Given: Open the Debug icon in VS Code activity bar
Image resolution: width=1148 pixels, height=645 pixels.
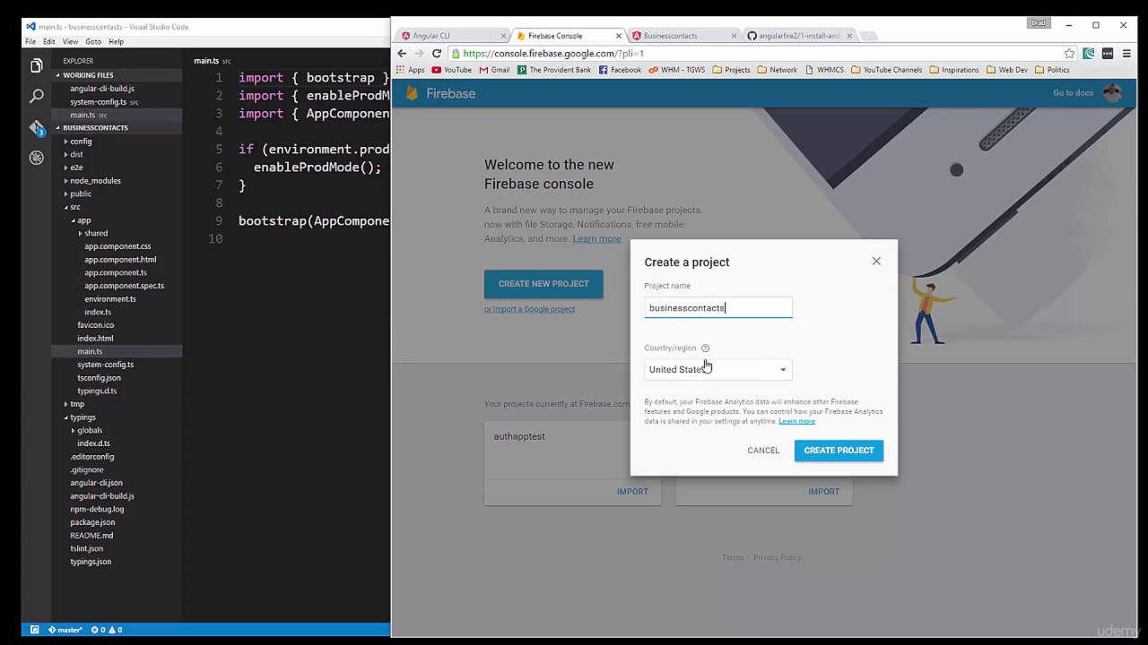Looking at the screenshot, I should [36, 158].
